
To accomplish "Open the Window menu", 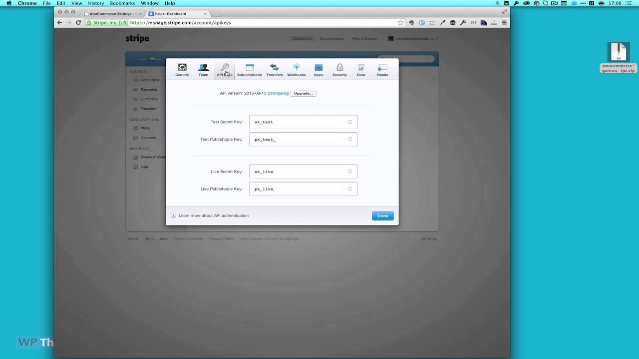I will (149, 3).
